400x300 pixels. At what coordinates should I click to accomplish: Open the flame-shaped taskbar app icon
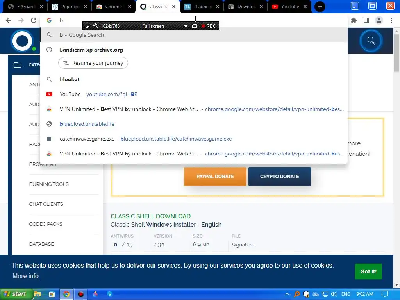tap(95, 294)
